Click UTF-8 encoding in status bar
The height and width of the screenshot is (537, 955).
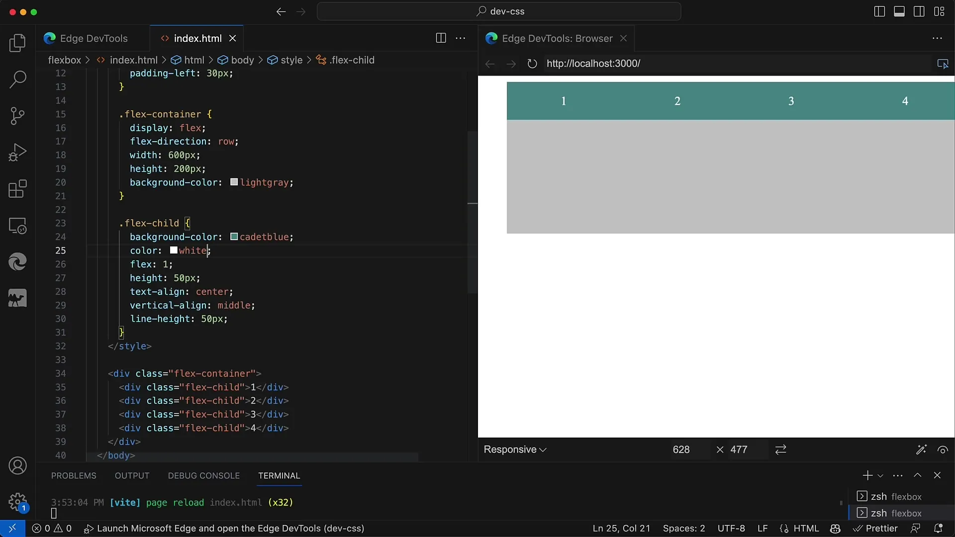click(x=731, y=529)
